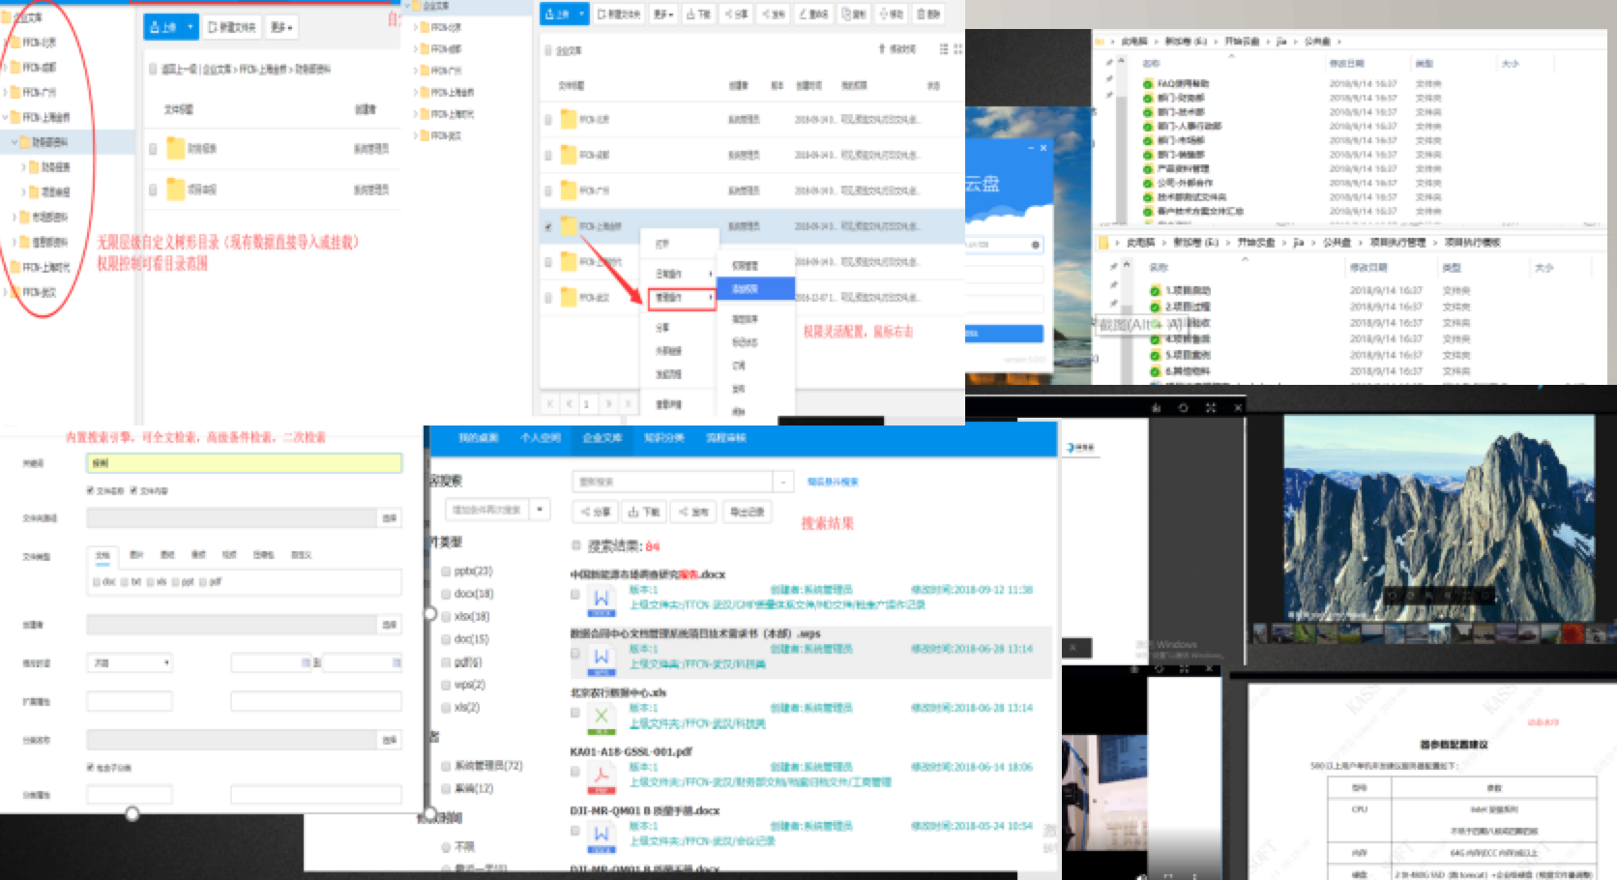The width and height of the screenshot is (1617, 880).
Task: Switch to list view icon above file table
Action: click(943, 48)
